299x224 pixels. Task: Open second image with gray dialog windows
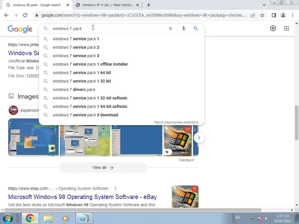pyautogui.click(x=85, y=141)
